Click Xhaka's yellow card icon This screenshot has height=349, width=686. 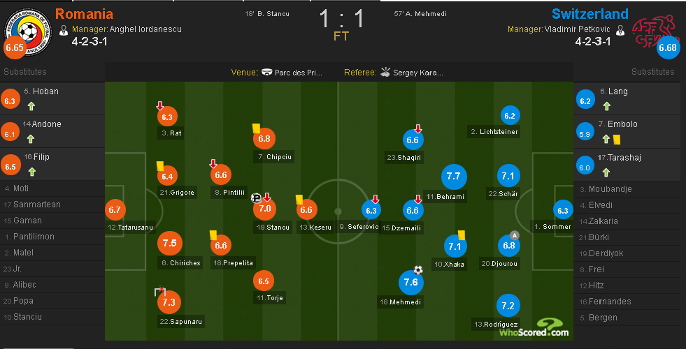click(462, 235)
